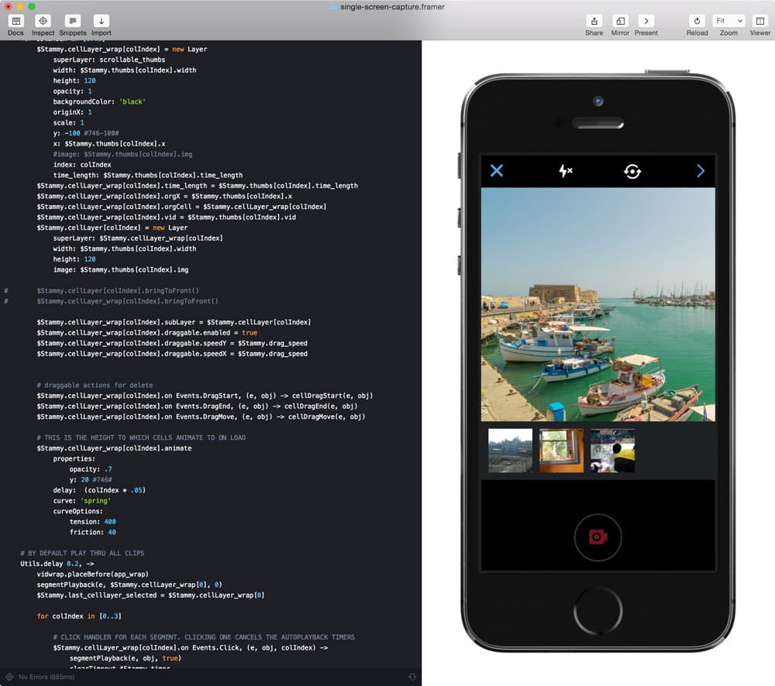Click the 'vidwrap.placeBefore(app_wrap)' line

click(x=92, y=575)
